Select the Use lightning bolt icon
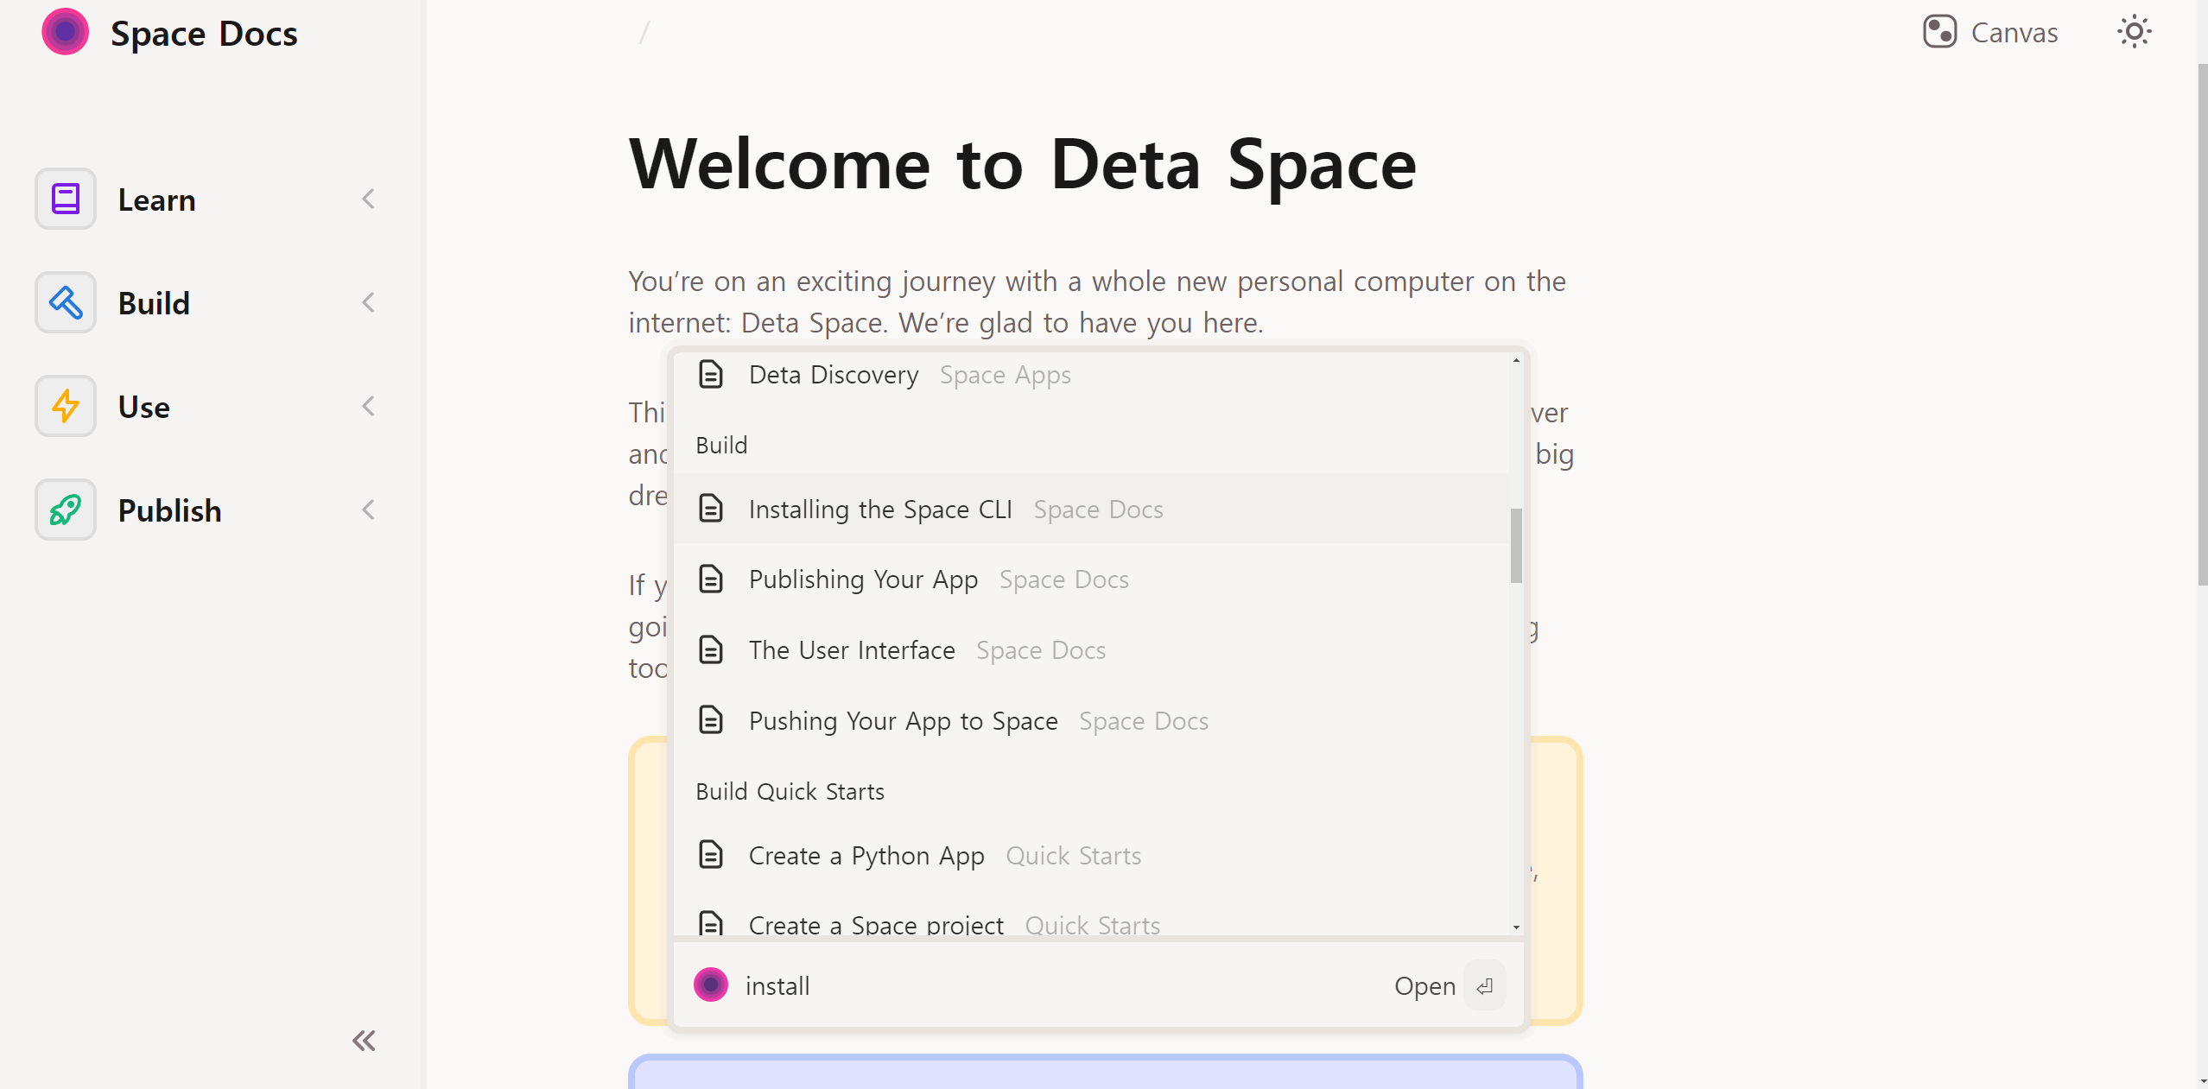This screenshot has height=1089, width=2208. [65, 406]
